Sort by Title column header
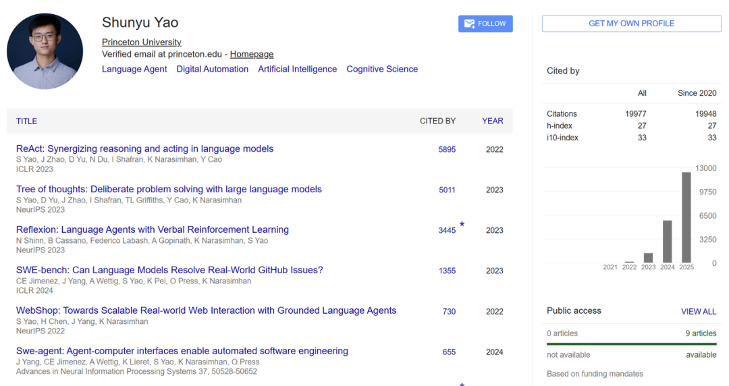Screen dimensions: 729x386 pyautogui.click(x=27, y=121)
